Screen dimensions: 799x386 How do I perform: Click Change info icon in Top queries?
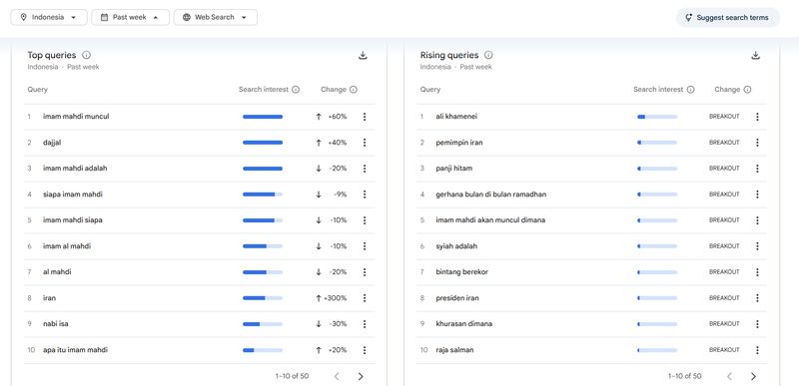pyautogui.click(x=354, y=90)
